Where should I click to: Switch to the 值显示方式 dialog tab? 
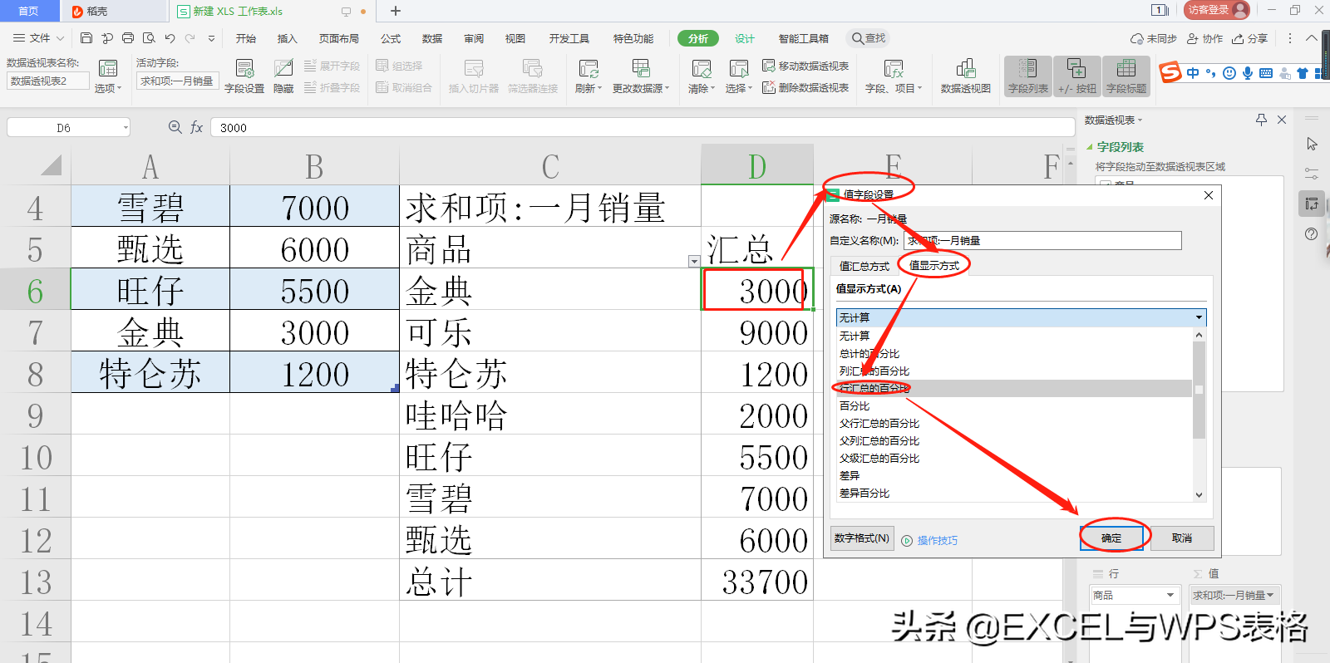click(x=934, y=266)
